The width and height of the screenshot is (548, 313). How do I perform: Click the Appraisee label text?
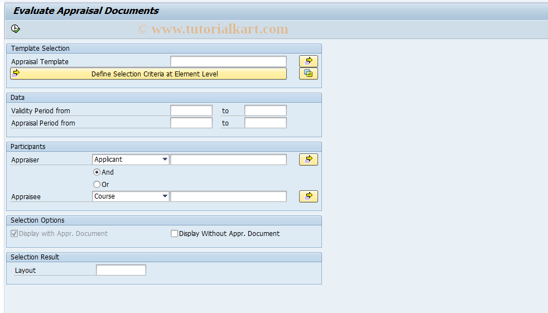coord(26,197)
